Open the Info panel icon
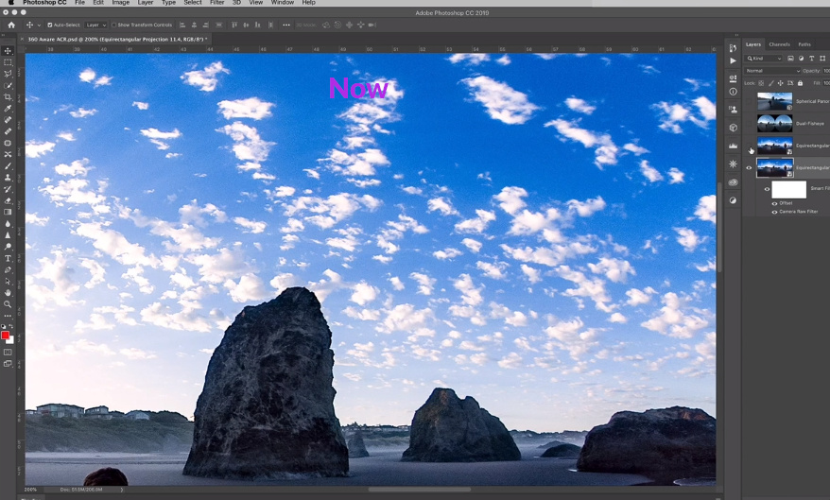Screen dimensions: 830x500 coord(733,92)
